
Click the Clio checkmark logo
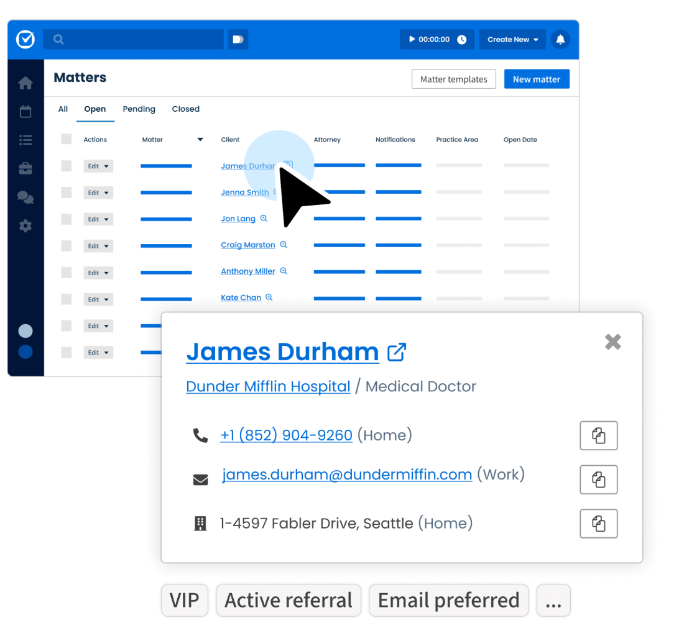[25, 39]
